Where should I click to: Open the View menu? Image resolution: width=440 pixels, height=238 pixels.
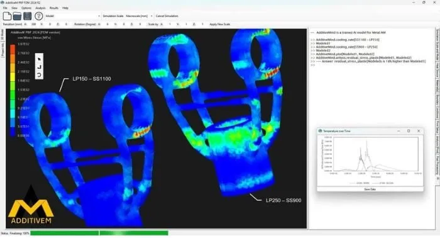[14, 8]
